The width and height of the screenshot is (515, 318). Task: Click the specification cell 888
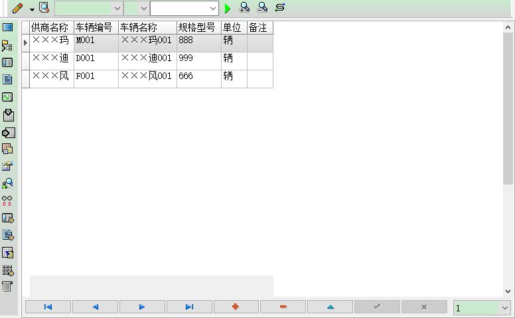click(x=199, y=43)
